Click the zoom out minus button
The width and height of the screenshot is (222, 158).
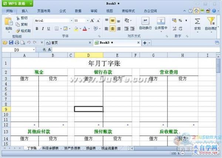[x=183, y=153]
